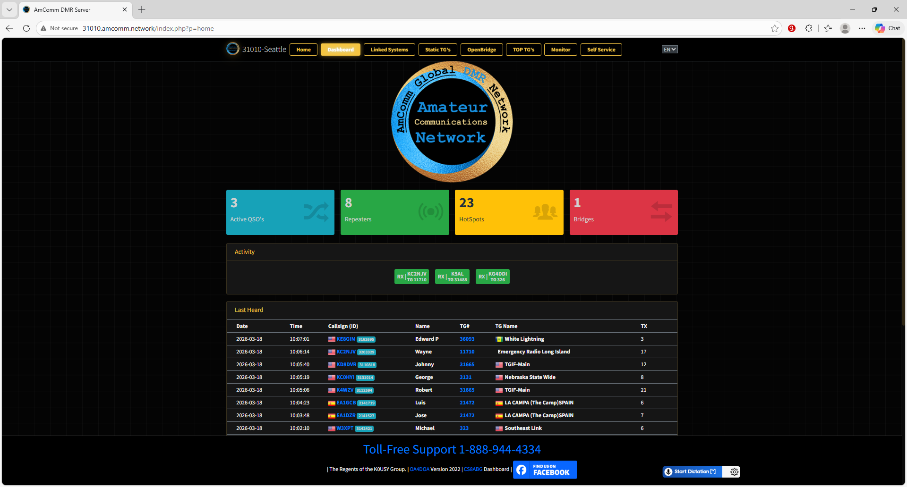The image size is (907, 487).
Task: Expand the browser tab search chevron
Action: [9, 9]
